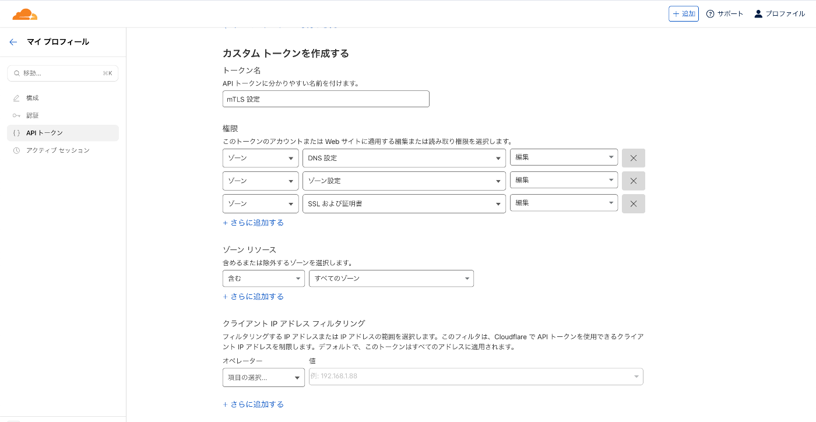Click さらに追加する under 権限
Image resolution: width=816 pixels, height=422 pixels.
click(x=254, y=223)
